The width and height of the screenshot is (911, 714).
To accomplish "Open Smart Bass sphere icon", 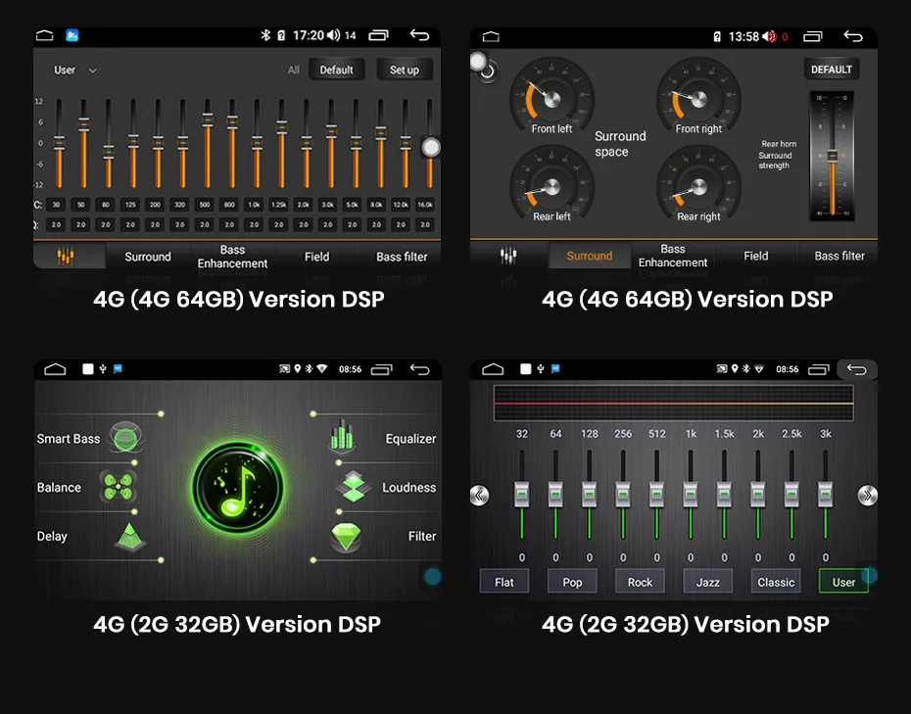I will click(125, 437).
